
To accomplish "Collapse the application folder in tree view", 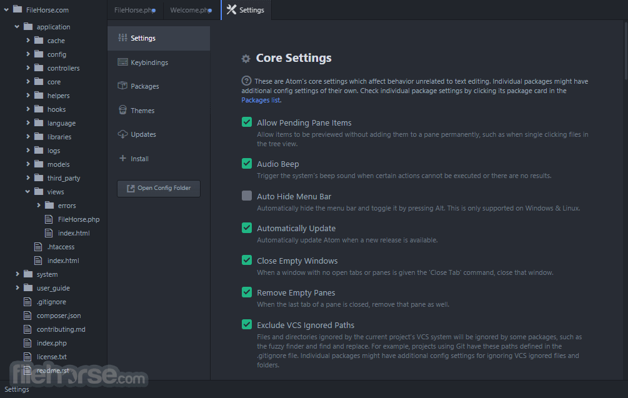I will pyautogui.click(x=17, y=26).
